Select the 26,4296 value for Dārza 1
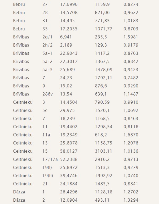The height and width of the screenshot is (204, 159). click(69, 192)
